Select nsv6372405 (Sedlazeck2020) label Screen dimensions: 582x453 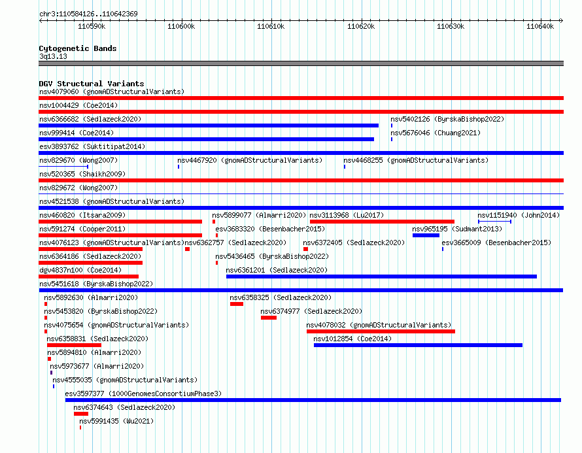(x=354, y=243)
